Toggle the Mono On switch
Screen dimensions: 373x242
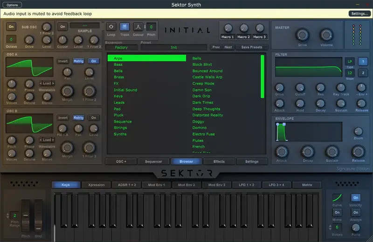(x=337, y=212)
